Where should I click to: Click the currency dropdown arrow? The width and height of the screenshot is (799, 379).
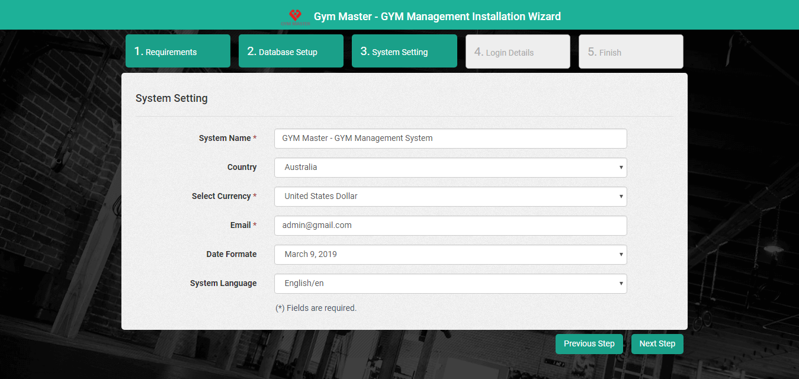(x=621, y=197)
